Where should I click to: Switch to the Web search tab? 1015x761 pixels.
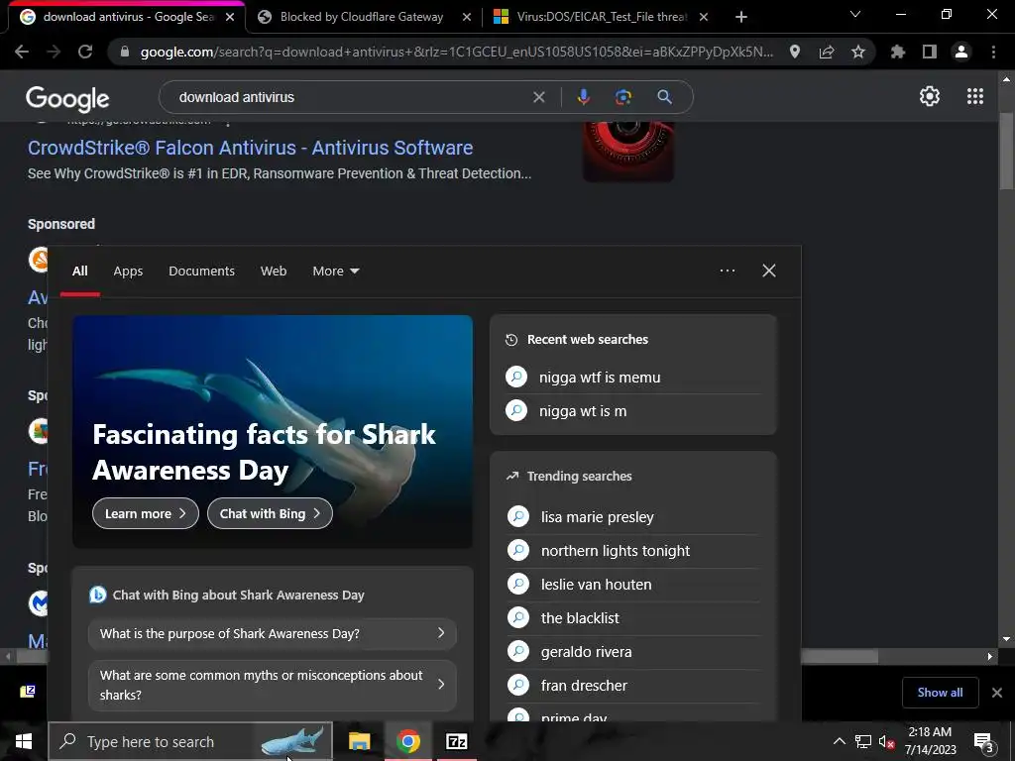point(274,272)
